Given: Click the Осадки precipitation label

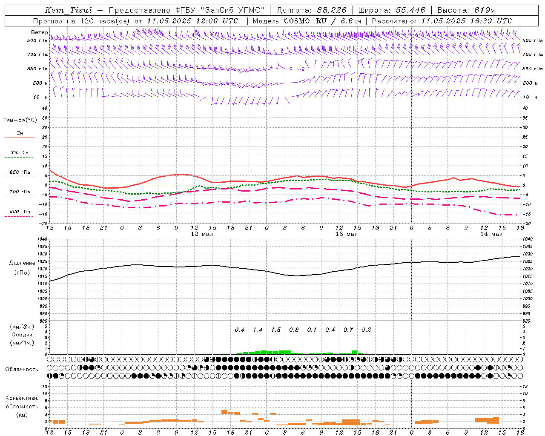Looking at the screenshot, I should (22, 335).
